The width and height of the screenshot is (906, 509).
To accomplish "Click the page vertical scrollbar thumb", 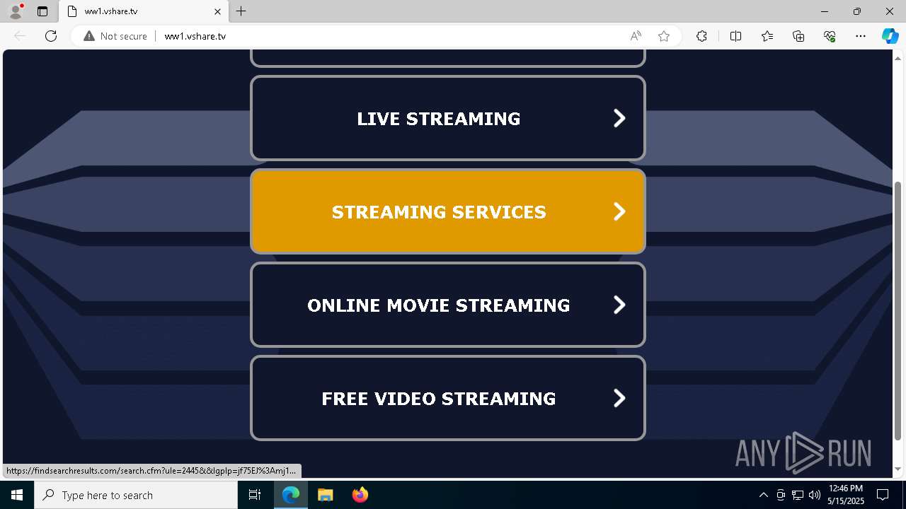I will (x=898, y=310).
